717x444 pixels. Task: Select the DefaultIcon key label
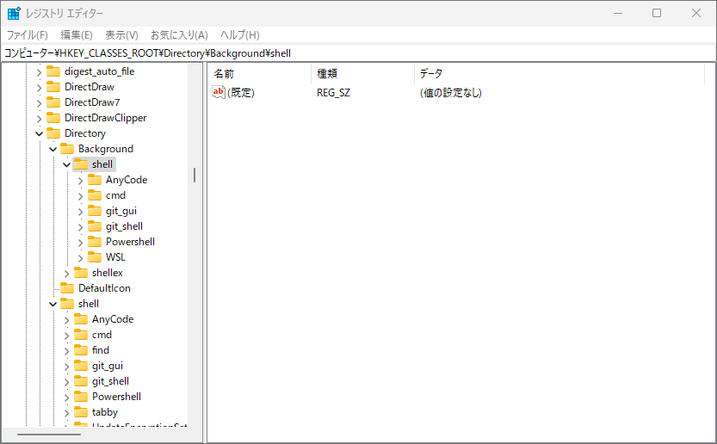tap(105, 288)
